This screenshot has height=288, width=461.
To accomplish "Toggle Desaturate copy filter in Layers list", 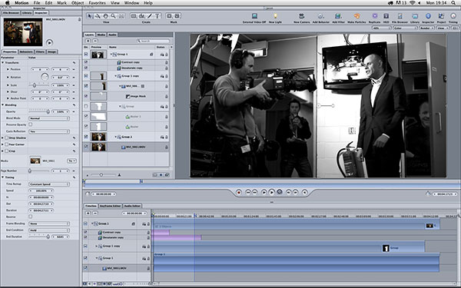I will [86, 68].
